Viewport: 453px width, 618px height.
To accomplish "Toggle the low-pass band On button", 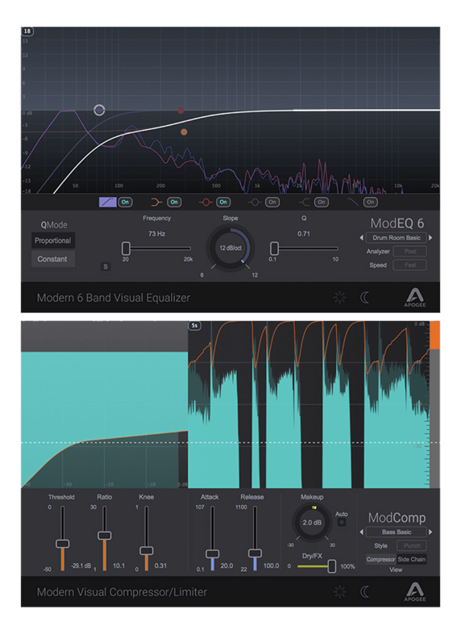I will [x=371, y=203].
